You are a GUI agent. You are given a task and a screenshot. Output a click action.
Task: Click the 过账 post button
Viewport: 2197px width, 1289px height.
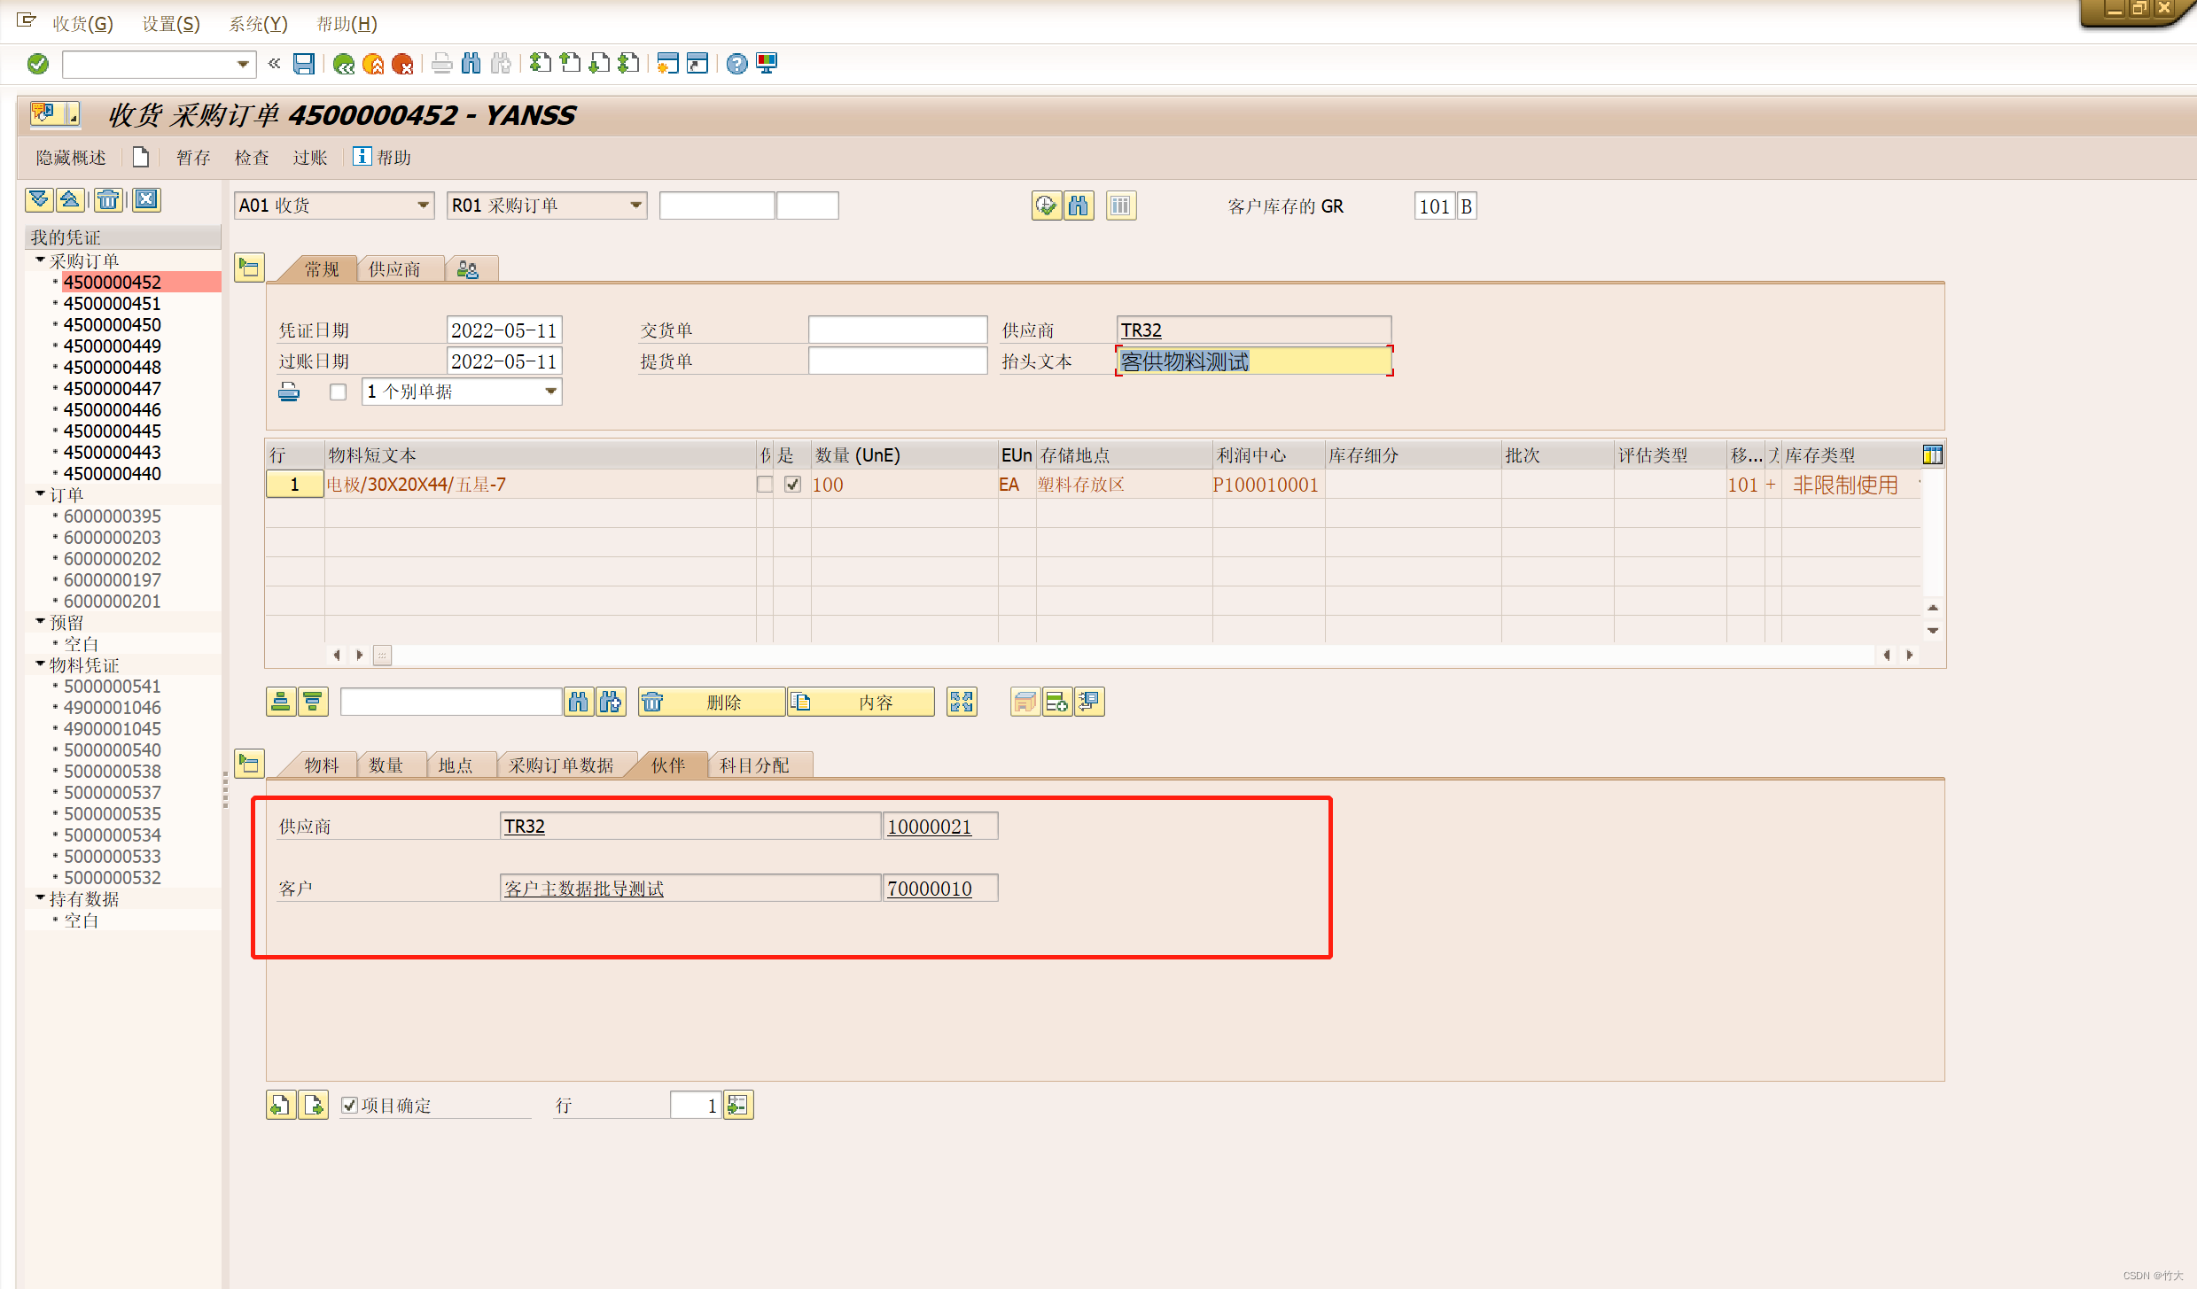309,157
